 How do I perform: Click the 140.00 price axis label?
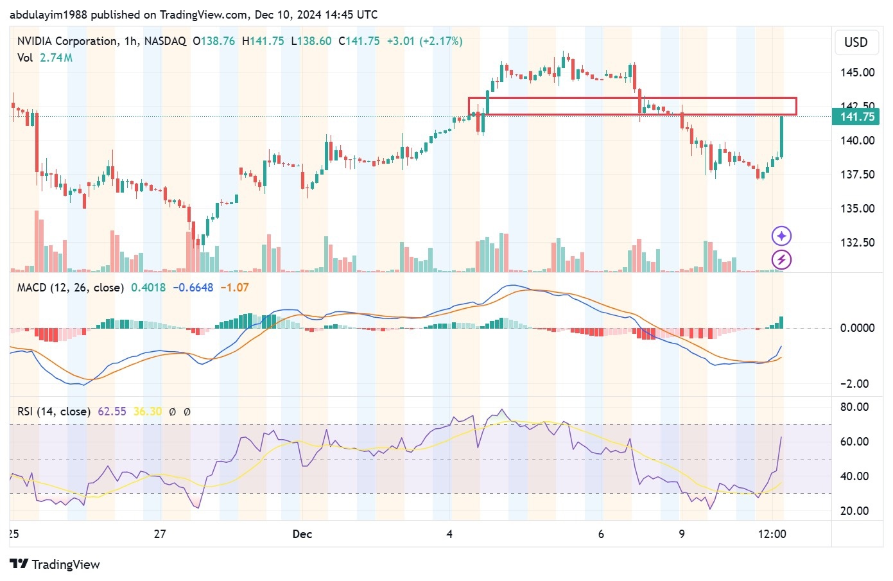tap(857, 141)
